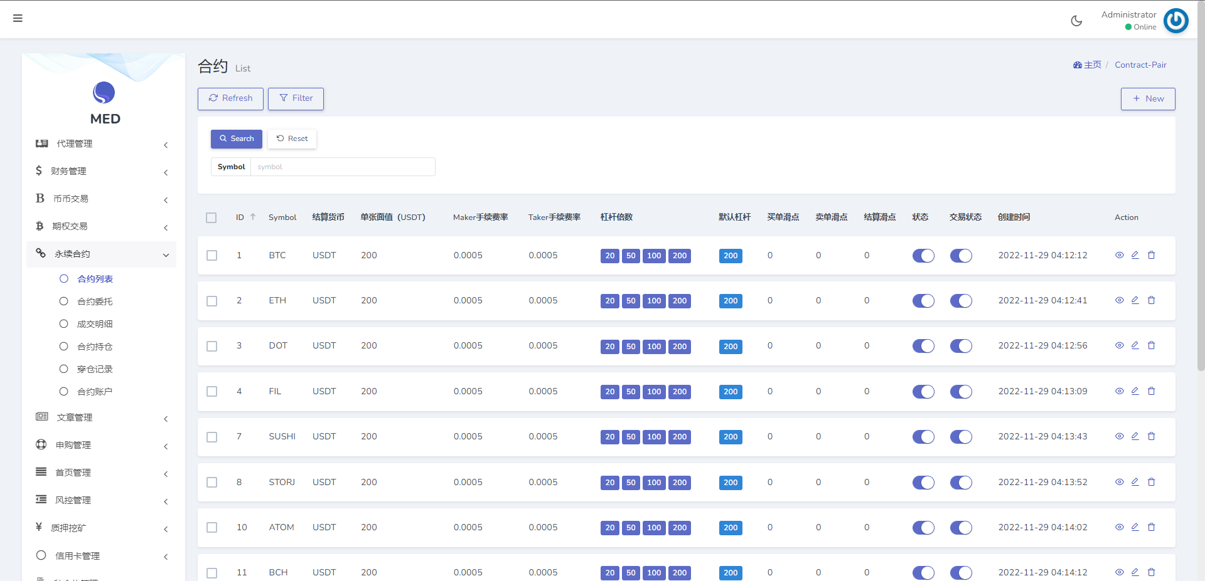Toggle the 交易状态 switch for FIL
This screenshot has width=1205, height=581.
click(x=960, y=392)
